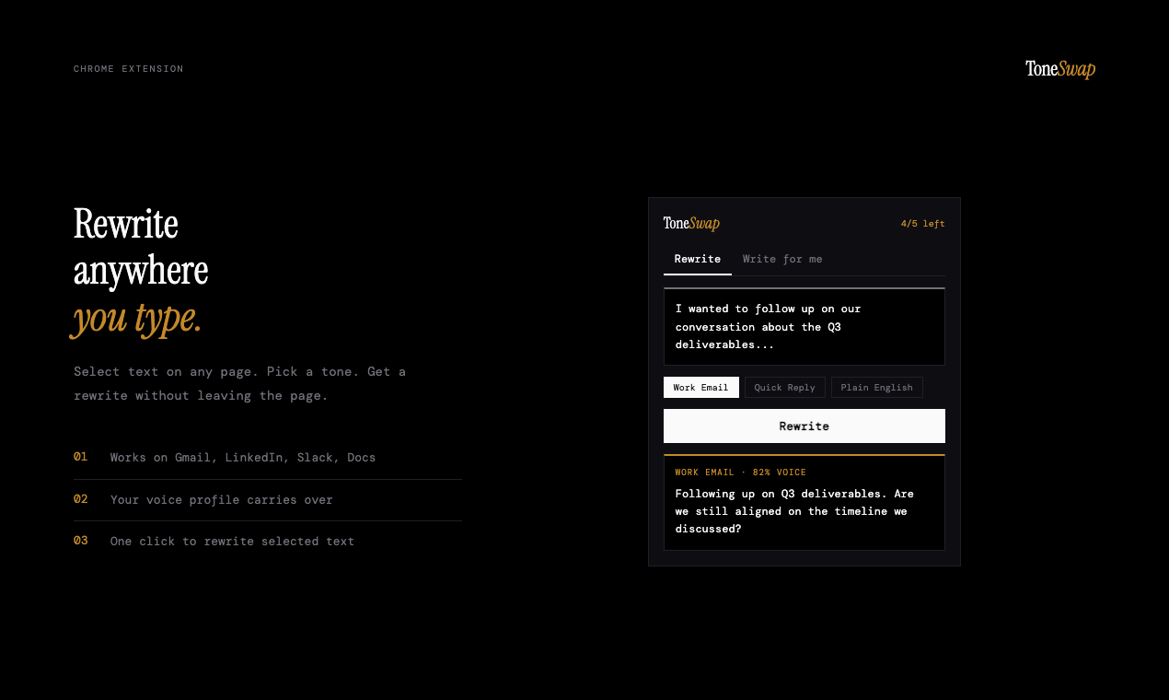The height and width of the screenshot is (700, 1169).
Task: Click the orange italic you type text
Action: click(137, 319)
